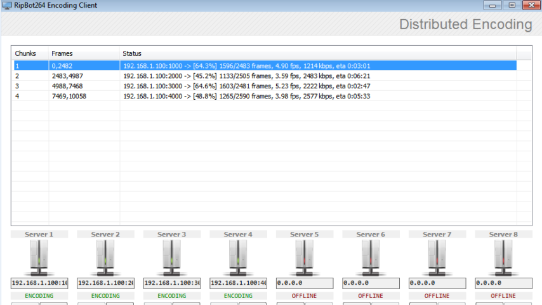542x305 pixels.
Task: Click the status text ending eta 0:06:21
Action: pos(247,76)
